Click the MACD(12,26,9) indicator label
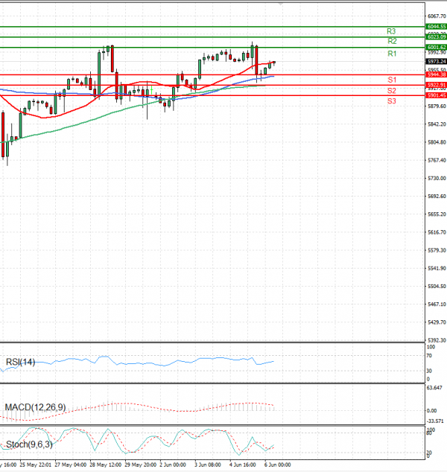The width and height of the screenshot is (447, 472). [35, 407]
